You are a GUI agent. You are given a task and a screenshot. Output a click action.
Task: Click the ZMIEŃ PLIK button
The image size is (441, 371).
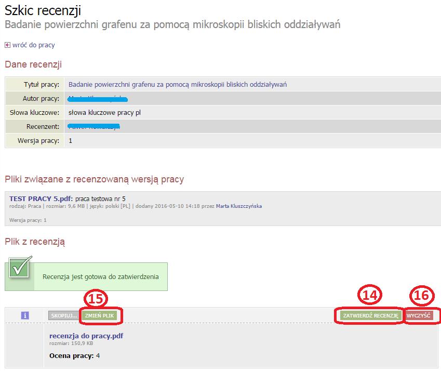100,315
